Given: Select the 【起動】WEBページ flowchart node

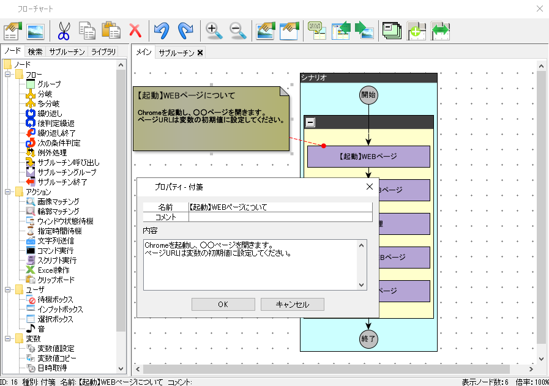Looking at the screenshot, I should pyautogui.click(x=368, y=157).
